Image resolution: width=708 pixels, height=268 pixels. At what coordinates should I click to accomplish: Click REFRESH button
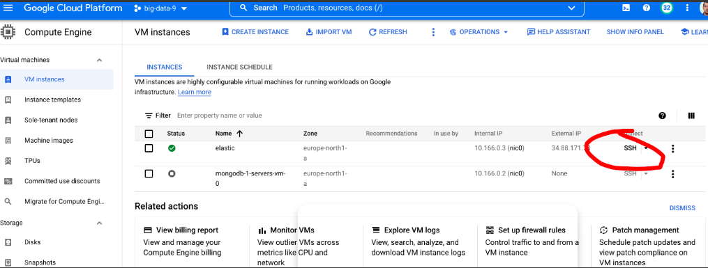388,32
